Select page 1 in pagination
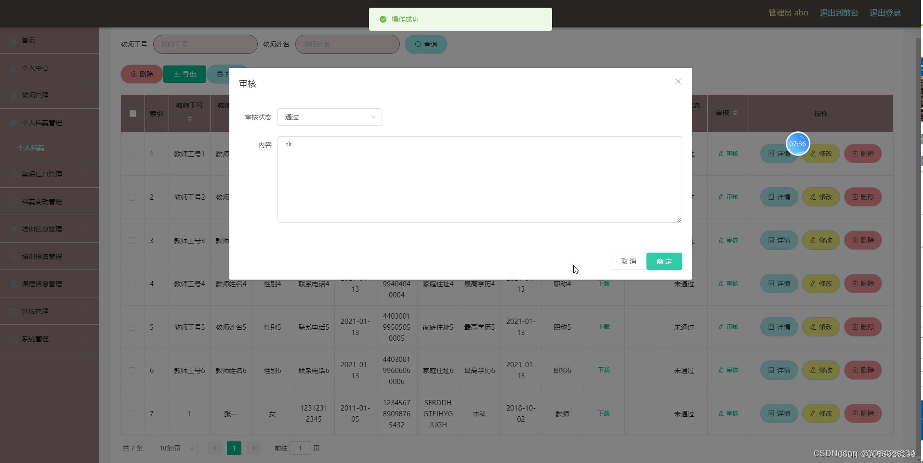The width and height of the screenshot is (923, 463). [234, 448]
